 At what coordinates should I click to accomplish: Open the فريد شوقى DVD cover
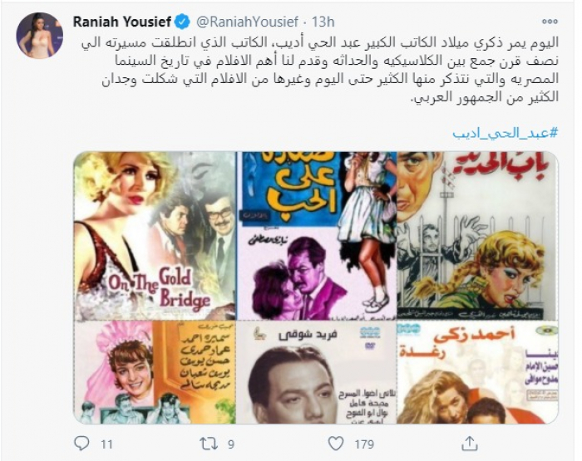pos(317,372)
